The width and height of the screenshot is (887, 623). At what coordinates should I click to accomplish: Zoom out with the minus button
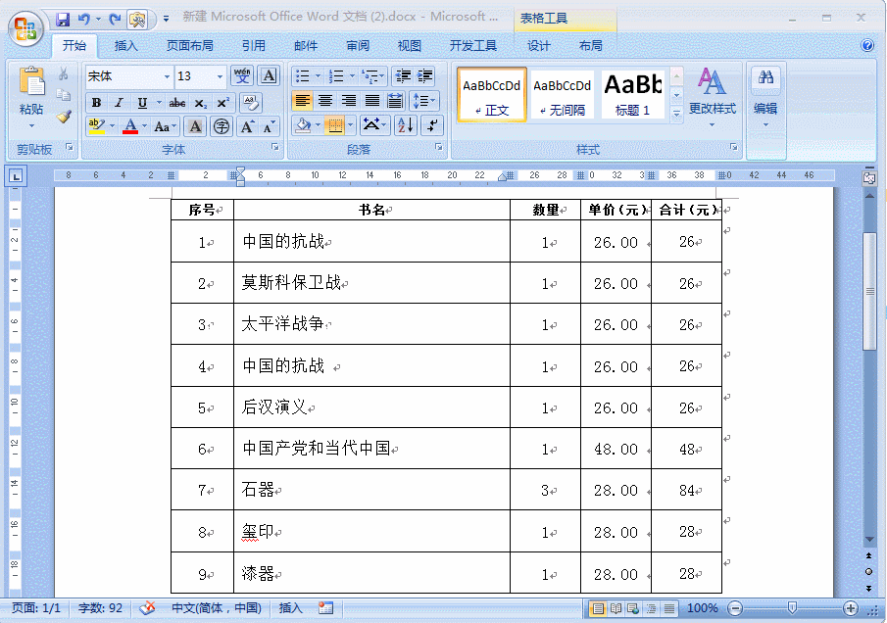[x=735, y=608]
